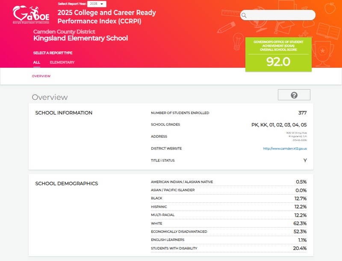Click the OVERVIEW tab
Screen dimensions: 342x261
click(x=42, y=75)
